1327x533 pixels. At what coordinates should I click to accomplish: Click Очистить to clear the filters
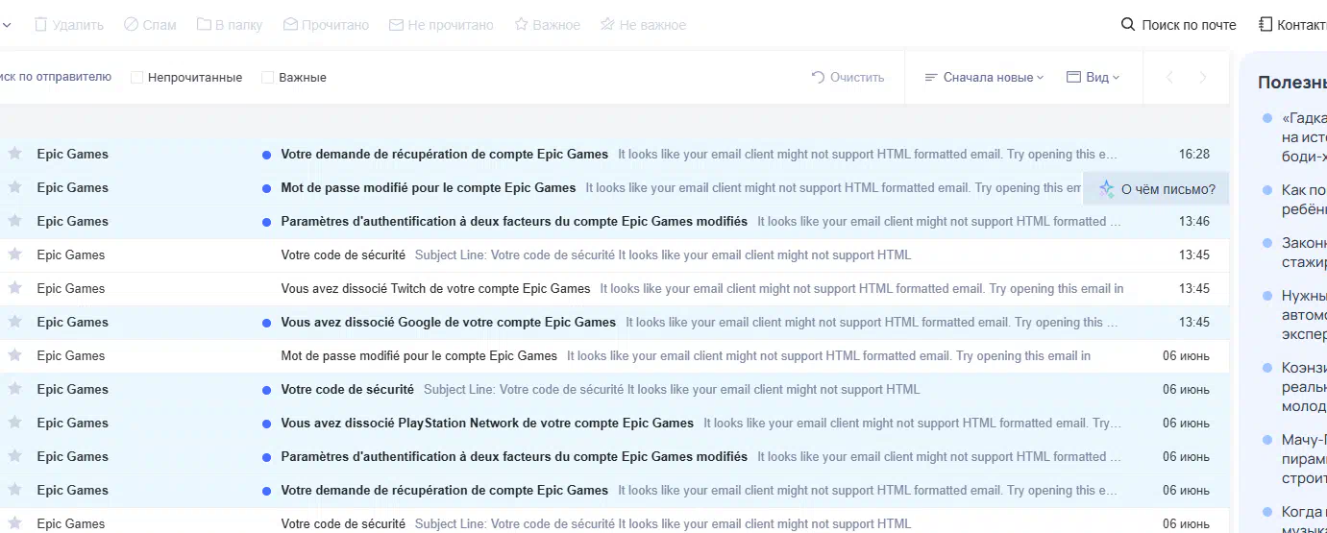848,77
